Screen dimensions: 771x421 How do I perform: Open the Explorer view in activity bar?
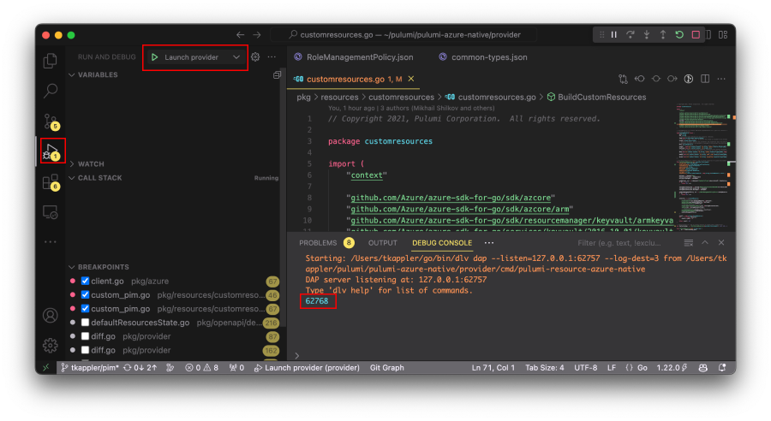(51, 61)
